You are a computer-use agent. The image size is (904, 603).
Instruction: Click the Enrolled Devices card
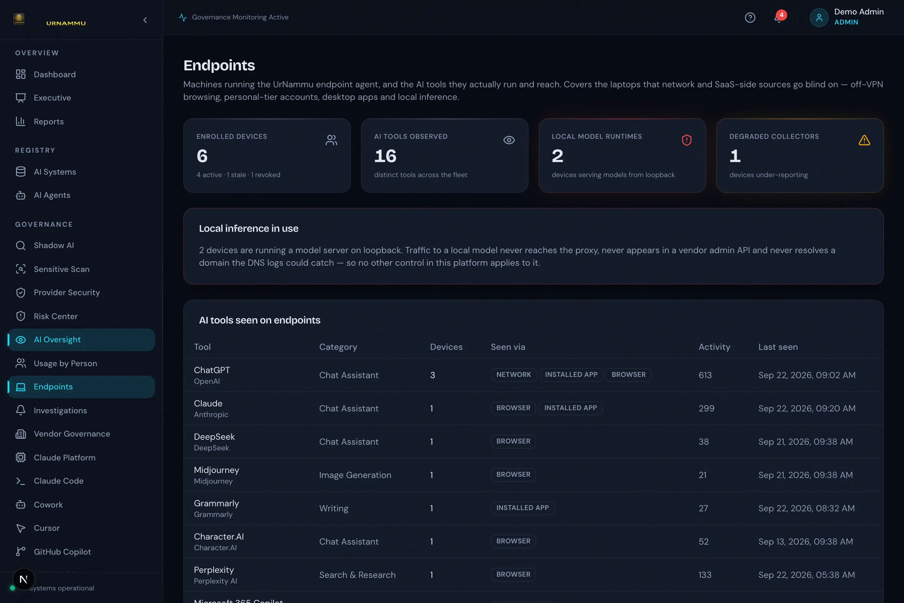(x=267, y=155)
